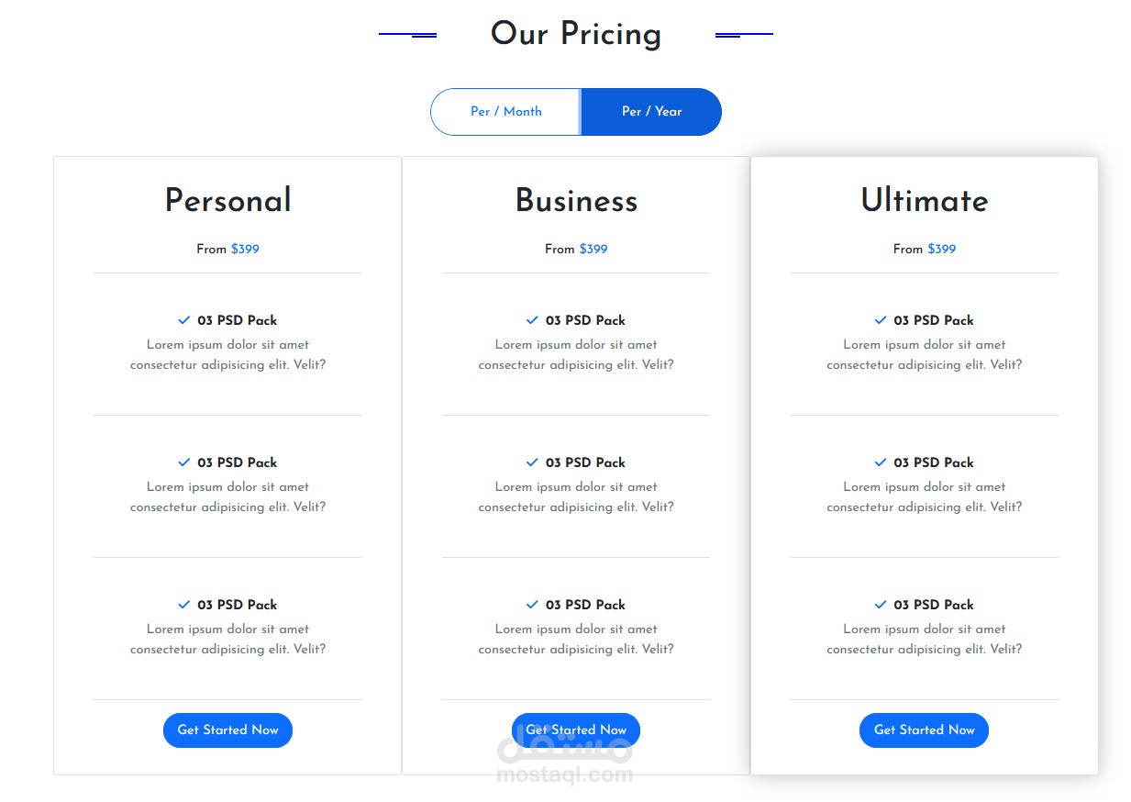
Task: Click Get Started Now under Personal plan
Action: 227,730
